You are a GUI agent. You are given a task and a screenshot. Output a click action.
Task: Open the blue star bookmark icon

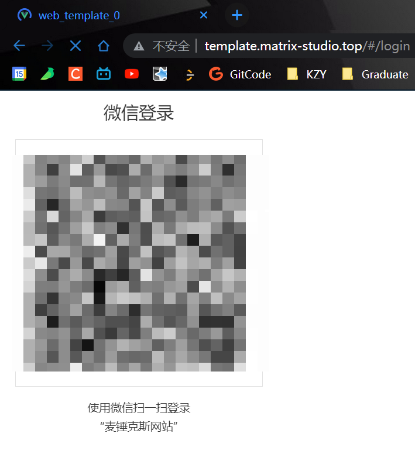[x=160, y=74]
